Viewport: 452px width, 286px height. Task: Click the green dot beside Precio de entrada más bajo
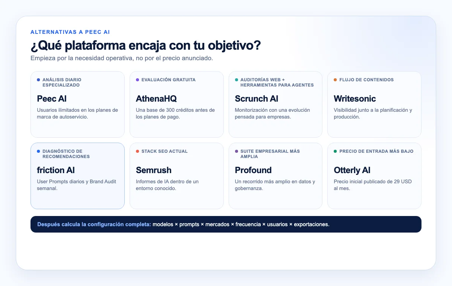tap(335, 151)
